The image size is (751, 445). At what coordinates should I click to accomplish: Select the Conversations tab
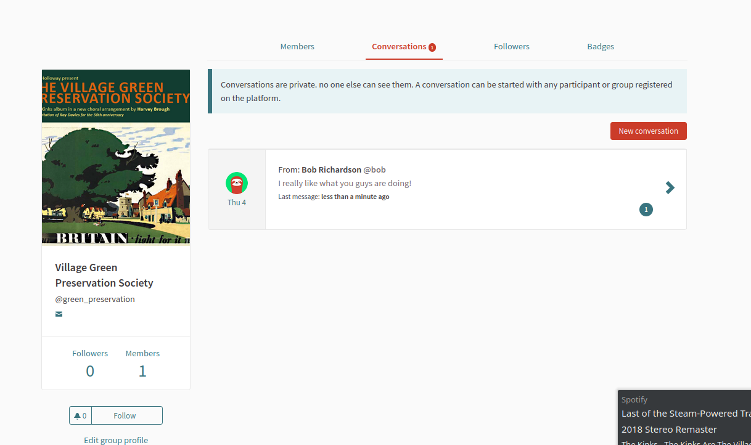(x=399, y=46)
